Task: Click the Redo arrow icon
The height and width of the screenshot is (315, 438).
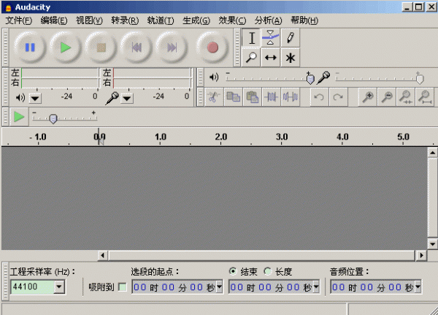Action: click(338, 97)
